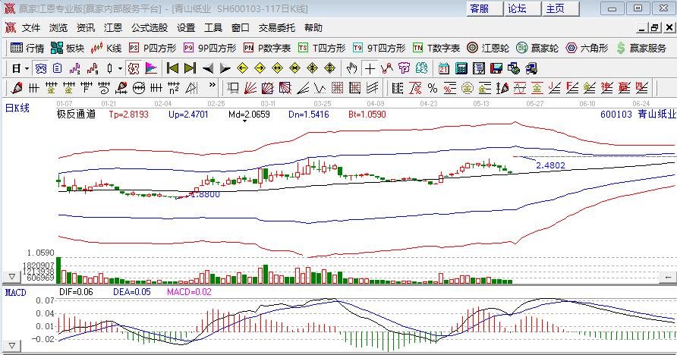Select the red-pen drawing tool in third toolbar

[x=17, y=88]
